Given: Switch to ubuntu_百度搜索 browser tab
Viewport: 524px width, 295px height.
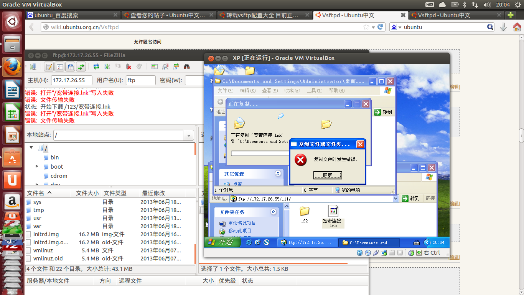Looking at the screenshot, I should click(x=73, y=15).
